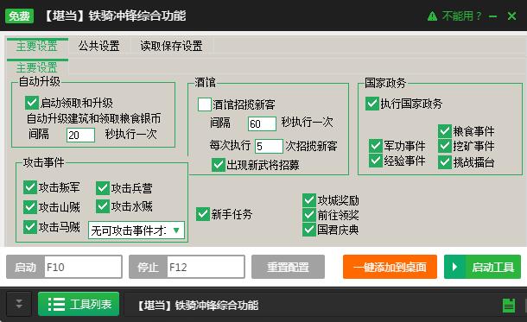
Task: Click the green document icon at bottom right
Action: click(x=509, y=306)
